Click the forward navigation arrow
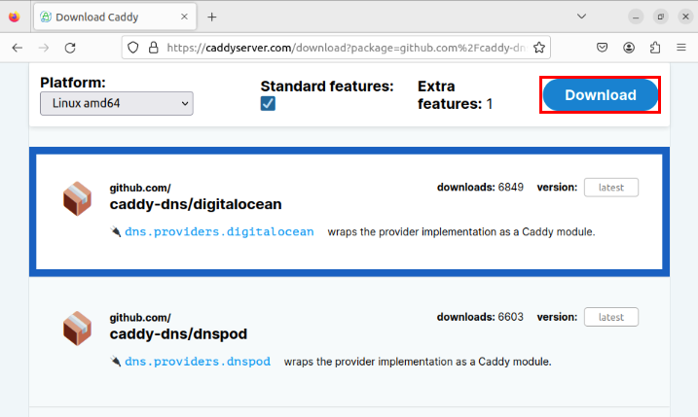698x417 pixels. click(x=44, y=48)
